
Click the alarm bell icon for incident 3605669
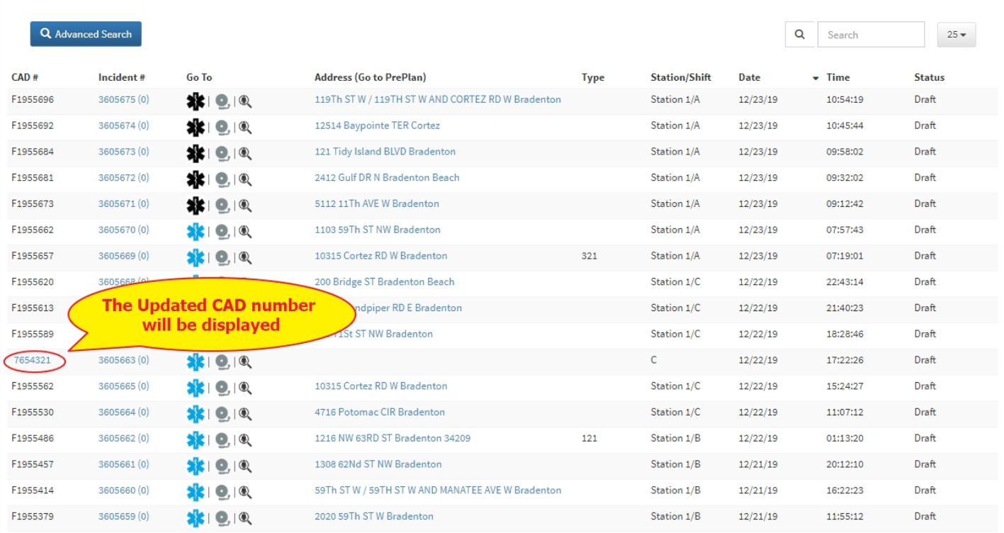pyautogui.click(x=222, y=256)
